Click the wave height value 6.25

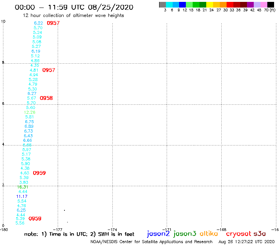point(21,210)
